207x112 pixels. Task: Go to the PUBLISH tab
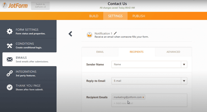click(x=139, y=16)
